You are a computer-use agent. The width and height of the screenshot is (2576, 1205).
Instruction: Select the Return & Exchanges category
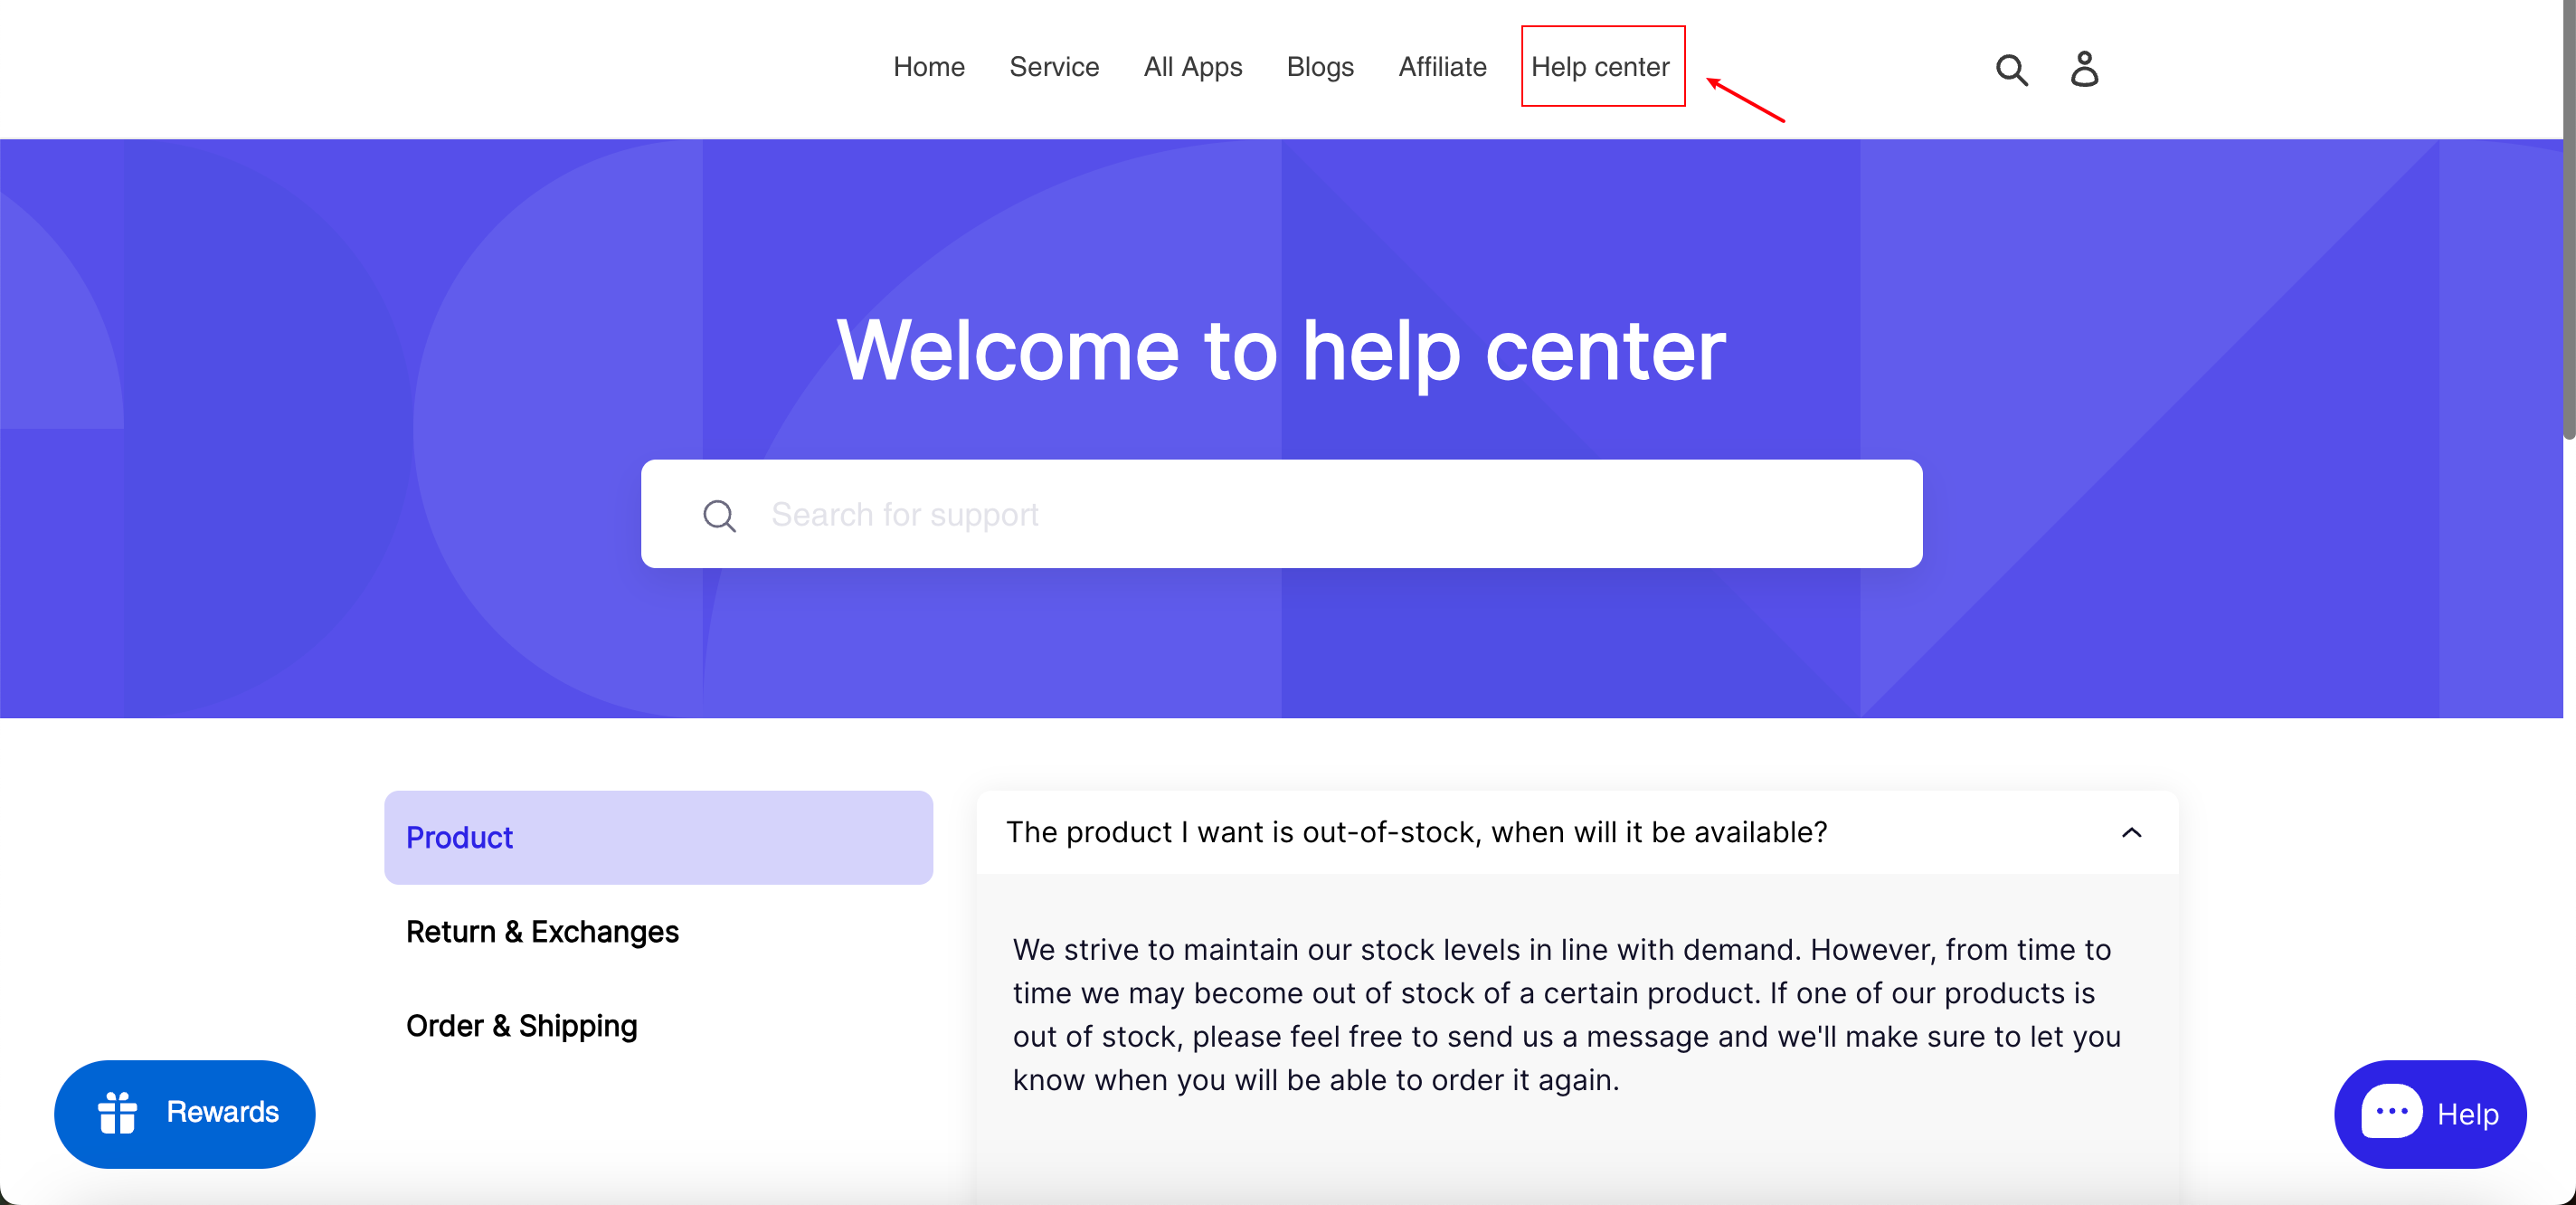pos(542,931)
